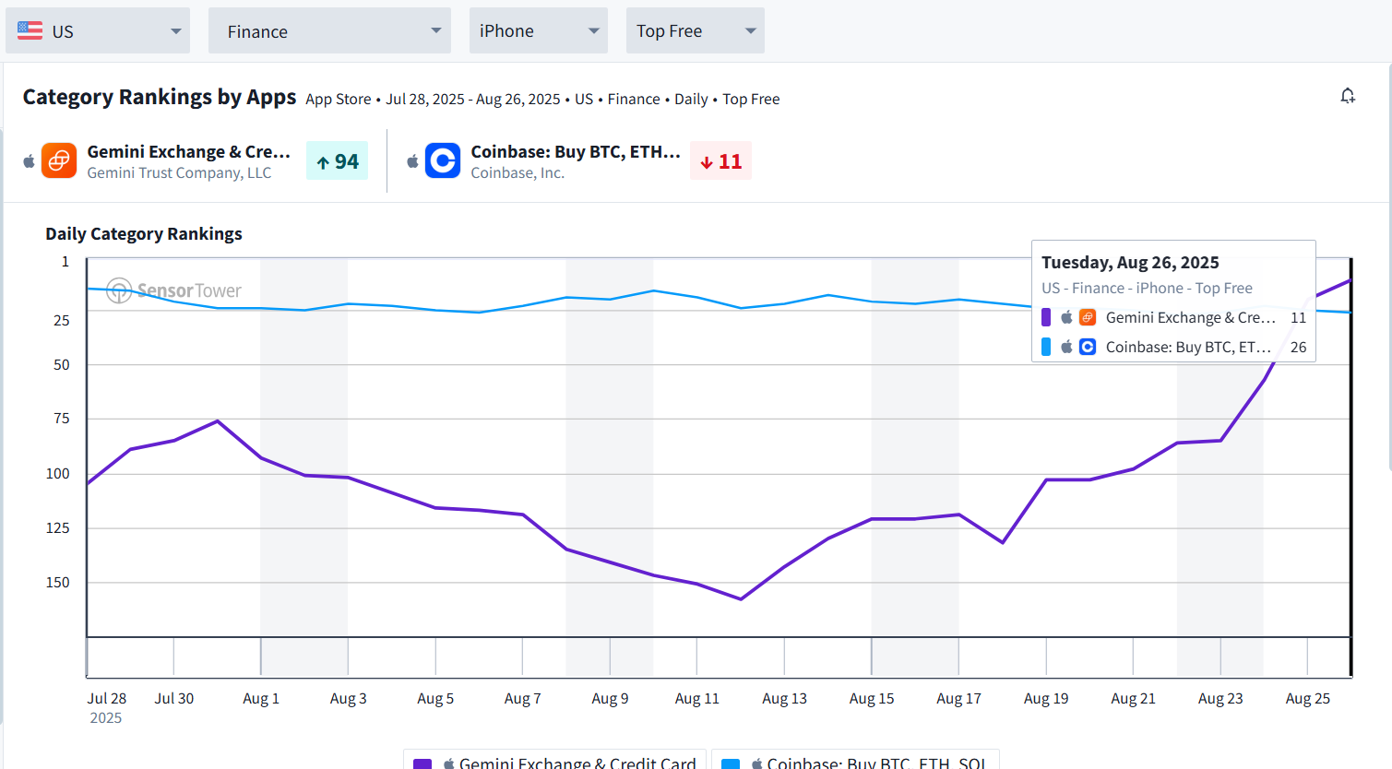Screen dimensions: 1392x769
Task: Open the Coinbase: Buy BTC, ETH app link
Action: (575, 151)
